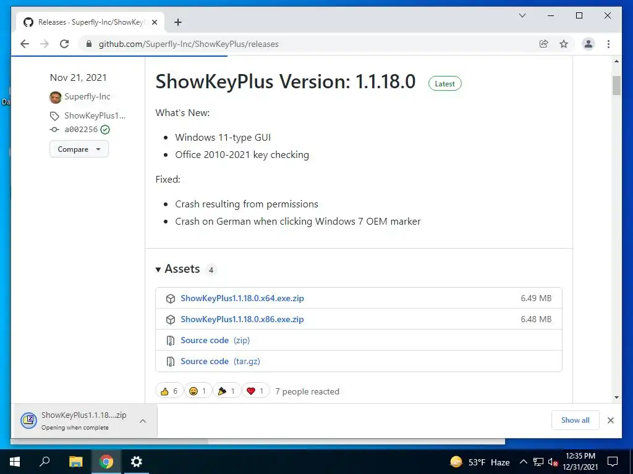
Task: Click the 6.49 MB file size text
Action: (536, 298)
